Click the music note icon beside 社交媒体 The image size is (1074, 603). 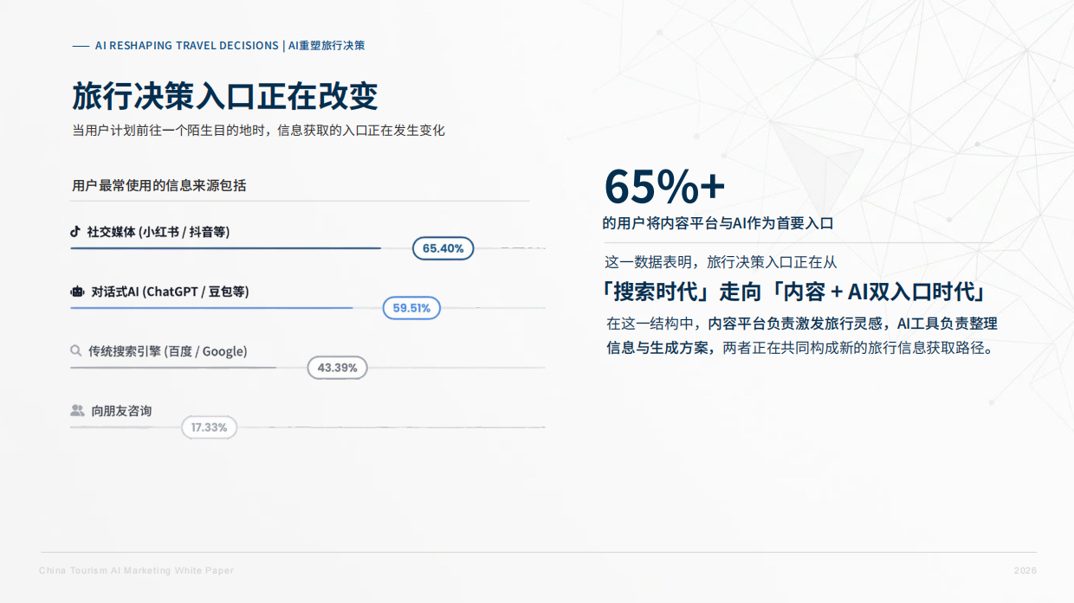(76, 233)
